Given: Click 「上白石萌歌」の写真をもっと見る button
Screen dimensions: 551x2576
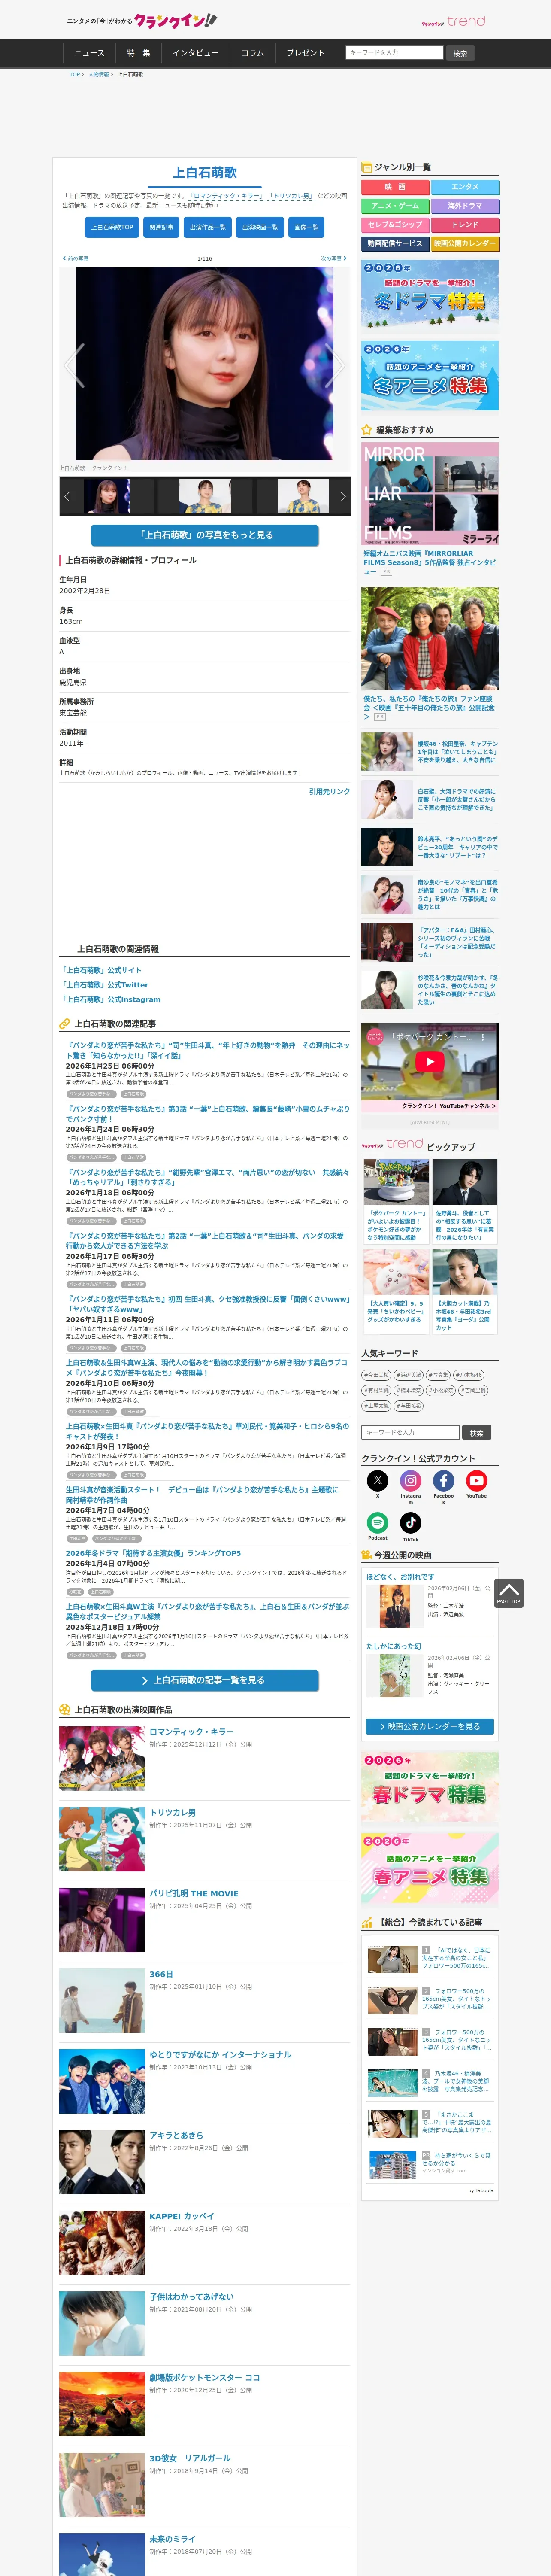Looking at the screenshot, I should click(x=205, y=535).
